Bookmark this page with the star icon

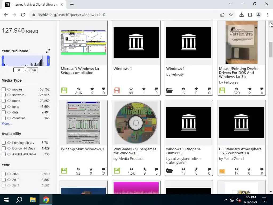[x=231, y=15]
